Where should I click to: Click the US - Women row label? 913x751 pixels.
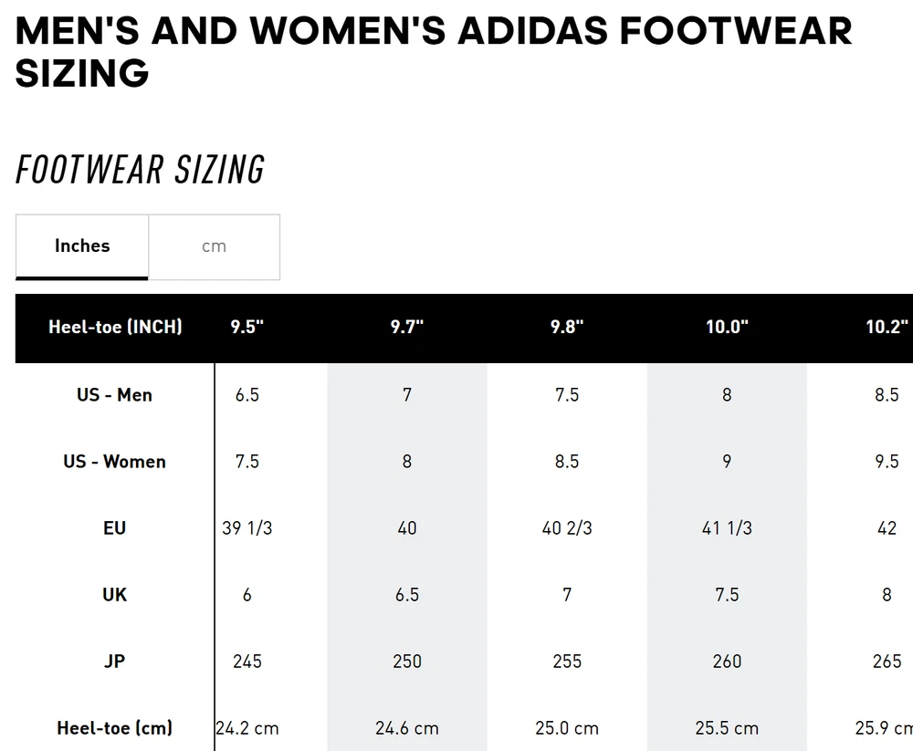point(115,462)
